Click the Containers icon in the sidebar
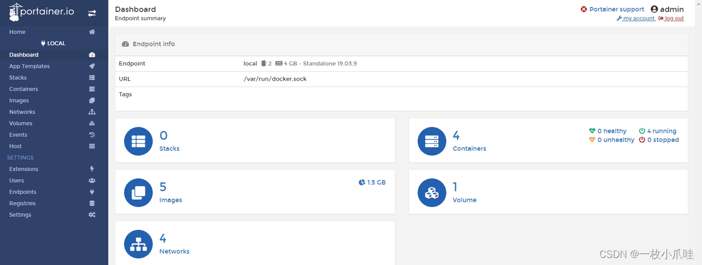Screen dimensions: 702x265 click(92, 89)
